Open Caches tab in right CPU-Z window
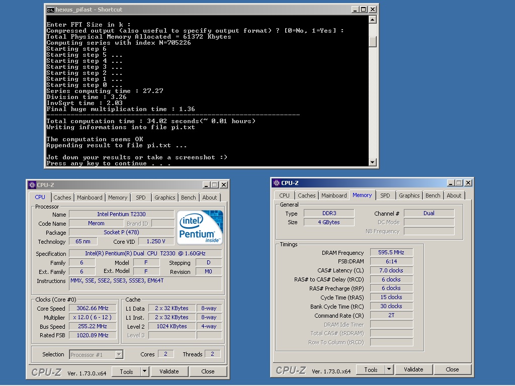 306,196
